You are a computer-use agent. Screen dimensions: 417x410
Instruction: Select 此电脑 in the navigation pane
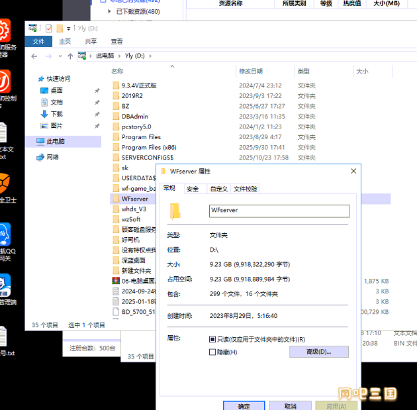point(56,141)
